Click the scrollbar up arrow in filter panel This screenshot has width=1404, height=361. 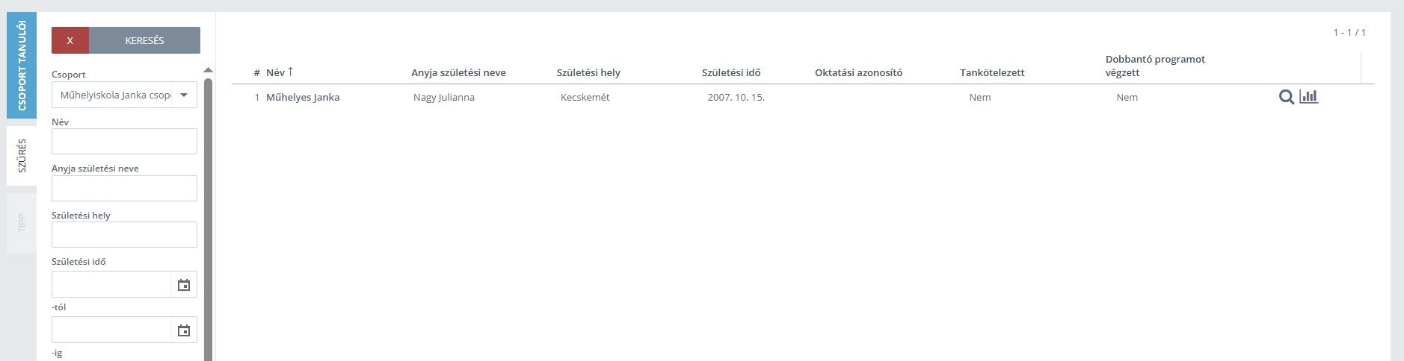[x=208, y=70]
